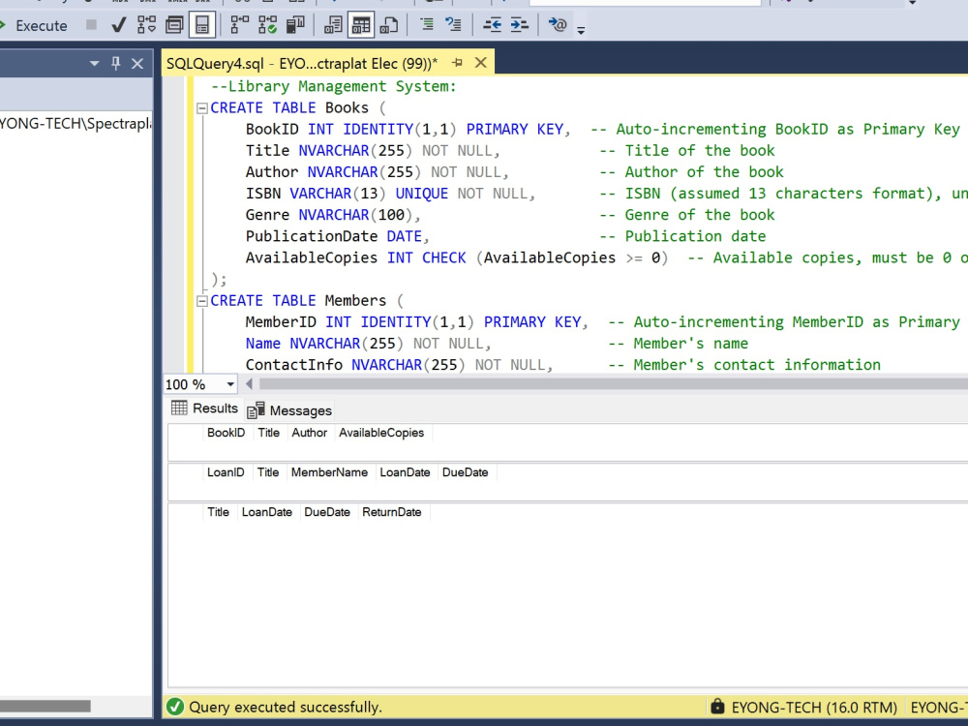This screenshot has width=968, height=726.
Task: Collapse the CREATE TABLE Books block
Action: click(202, 108)
